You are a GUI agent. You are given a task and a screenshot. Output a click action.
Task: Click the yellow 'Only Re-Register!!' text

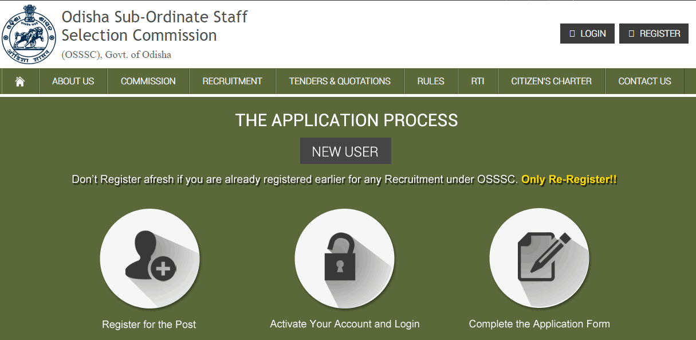569,179
